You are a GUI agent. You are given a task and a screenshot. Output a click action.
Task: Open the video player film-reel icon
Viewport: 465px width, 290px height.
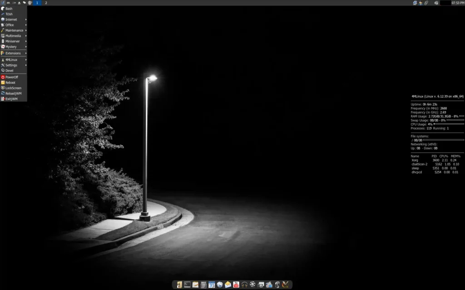point(252,284)
